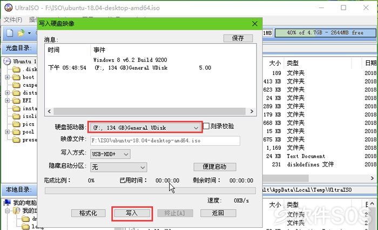Select the casper folder icon
378x230 pixels.
pos(16,85)
